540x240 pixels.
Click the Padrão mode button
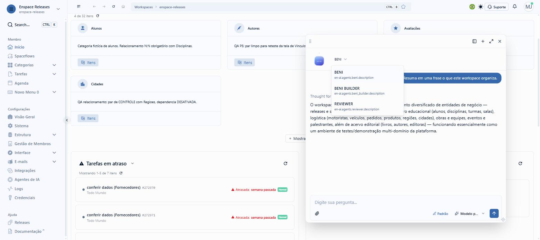440,214
